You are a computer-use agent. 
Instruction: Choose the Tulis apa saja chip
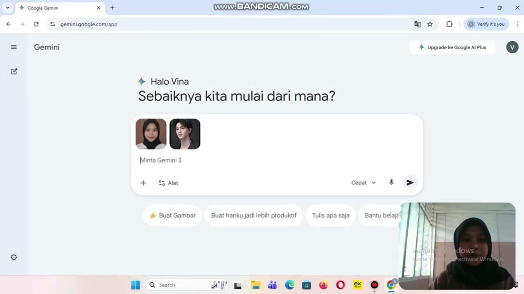(331, 215)
